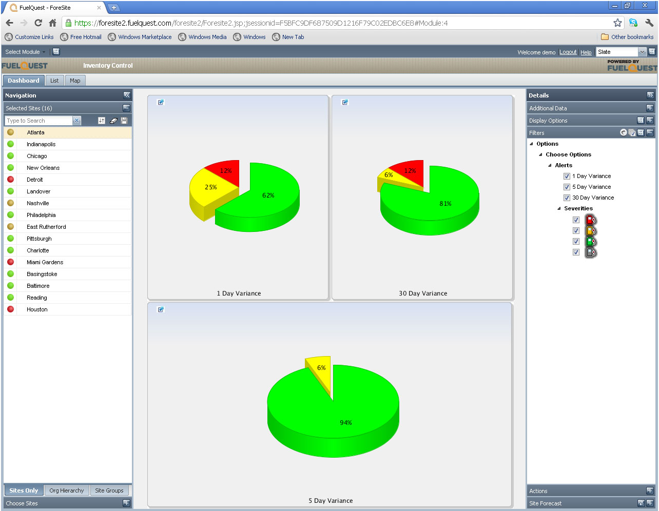Image resolution: width=659 pixels, height=511 pixels.
Task: Collapse the Filters section
Action: (x=650, y=132)
